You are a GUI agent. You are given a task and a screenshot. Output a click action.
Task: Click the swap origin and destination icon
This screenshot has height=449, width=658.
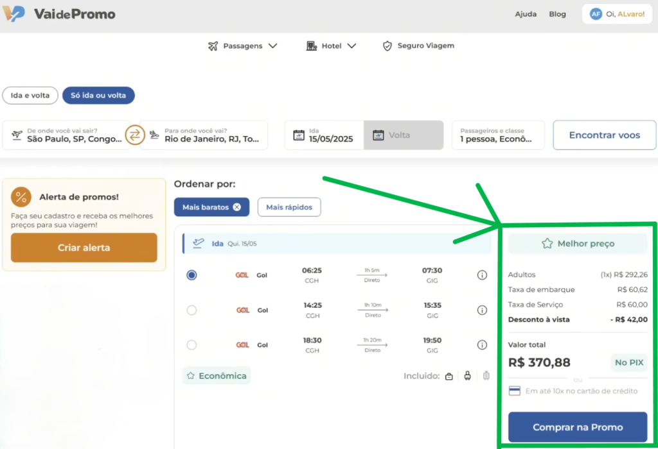[134, 135]
